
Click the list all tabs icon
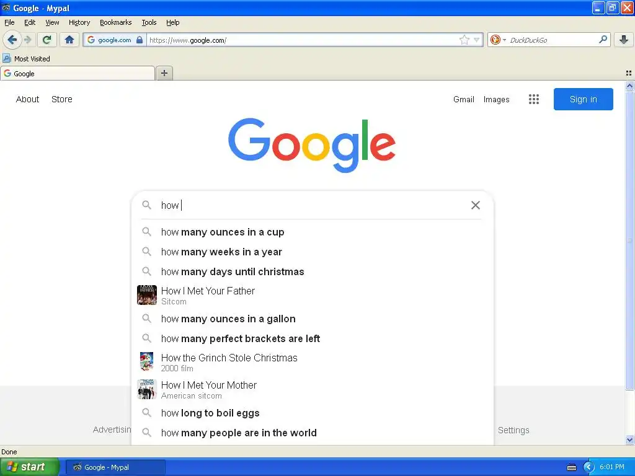coord(629,73)
